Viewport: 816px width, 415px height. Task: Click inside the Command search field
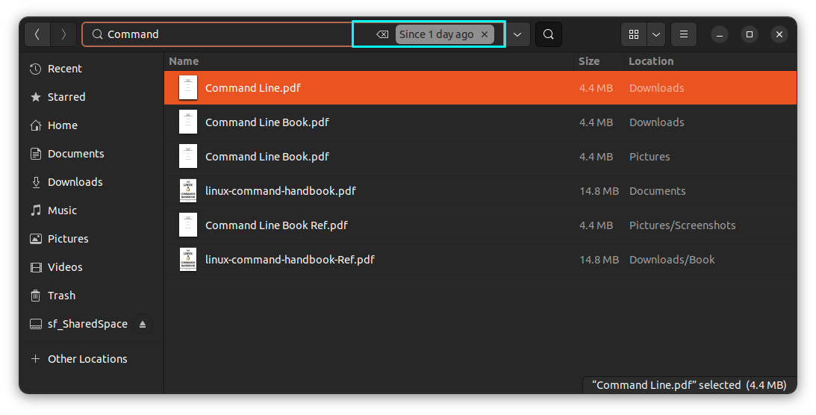224,34
